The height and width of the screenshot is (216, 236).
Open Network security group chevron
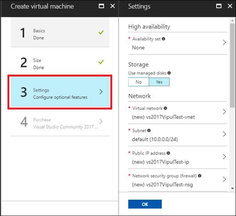pos(224,179)
